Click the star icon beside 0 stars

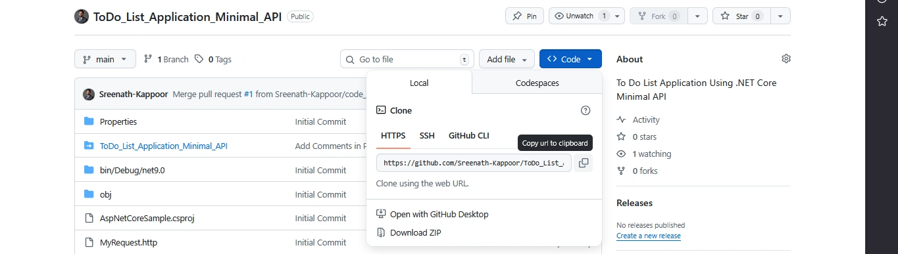click(621, 137)
